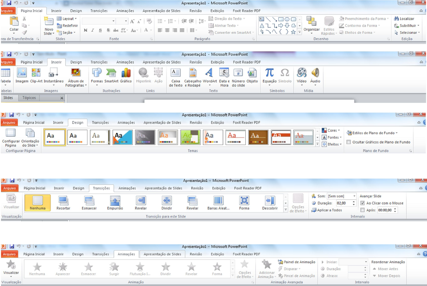Viewport: 427px width, 286px height.
Task: Expand the Preenchimento da Forma dropdown
Action: [x=364, y=19]
